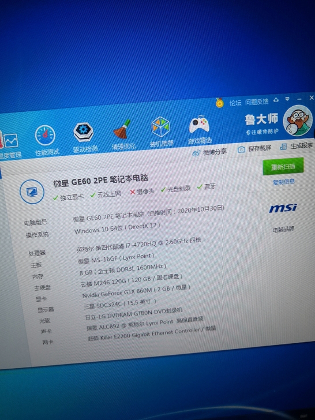The width and height of the screenshot is (315, 420).
Task: Open the main menu dropdown triangle
Action: [287, 99]
